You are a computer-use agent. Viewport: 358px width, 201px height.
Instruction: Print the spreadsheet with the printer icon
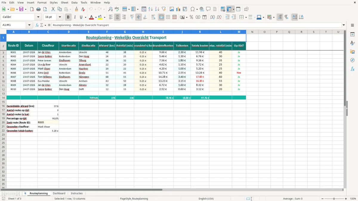38,9
